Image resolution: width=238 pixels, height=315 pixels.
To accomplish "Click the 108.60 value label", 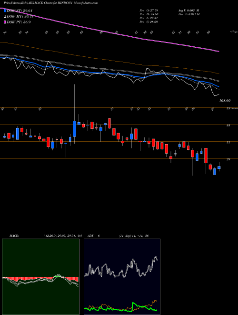I will click(225, 100).
